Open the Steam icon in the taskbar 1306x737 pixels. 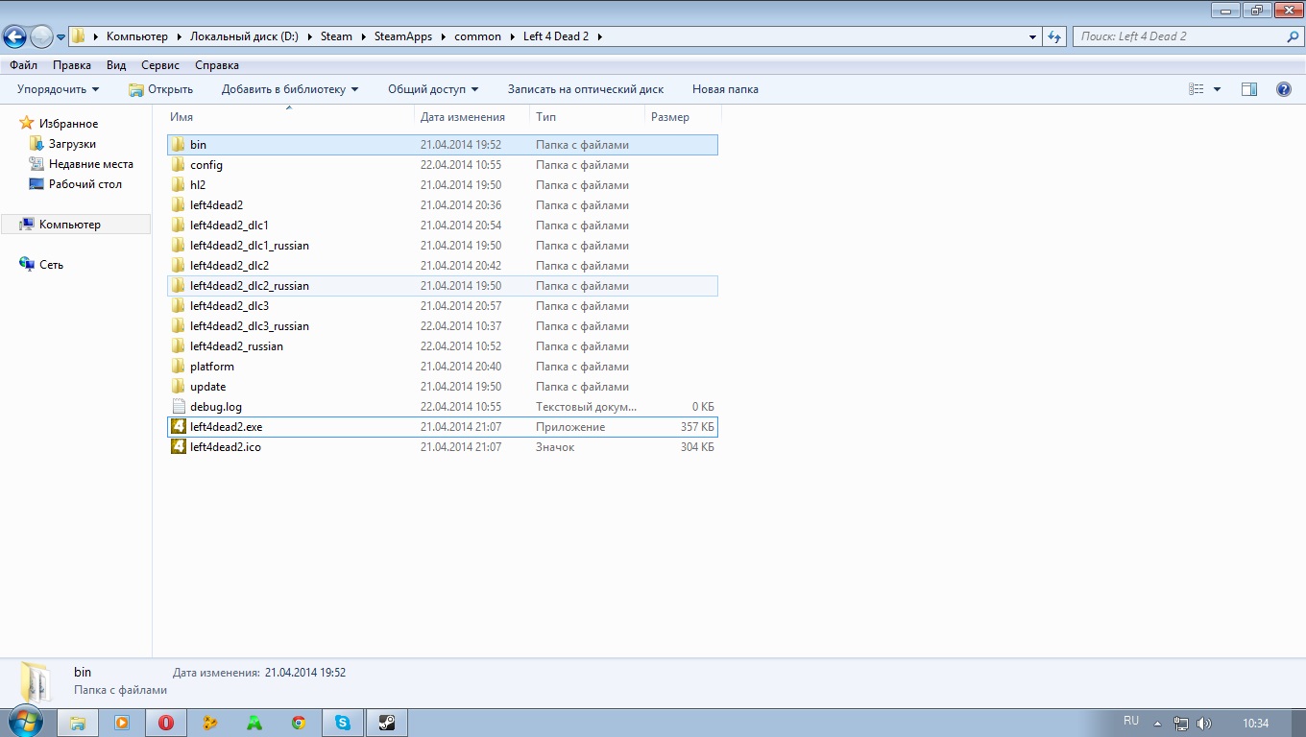pos(387,723)
